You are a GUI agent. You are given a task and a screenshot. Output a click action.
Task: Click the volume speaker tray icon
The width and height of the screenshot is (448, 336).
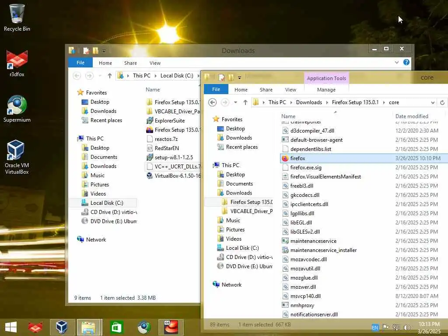407,327
